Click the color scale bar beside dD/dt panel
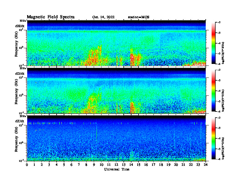 (x=213, y=91)
